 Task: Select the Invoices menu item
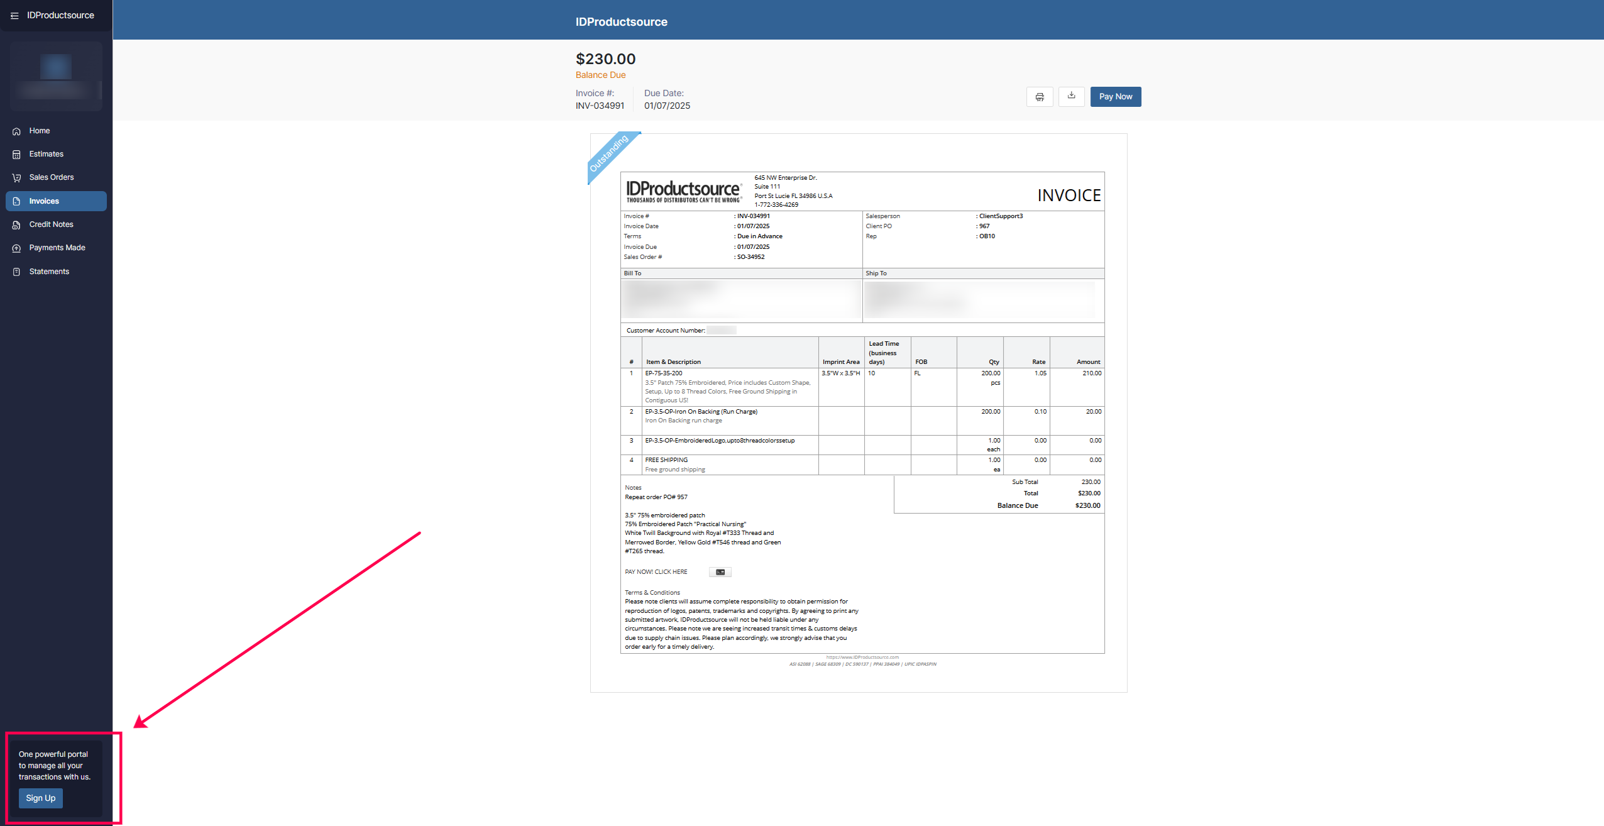click(x=56, y=201)
